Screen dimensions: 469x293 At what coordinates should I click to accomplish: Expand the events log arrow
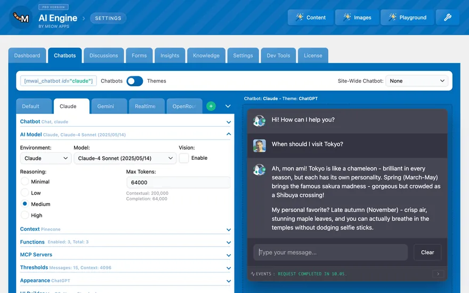[438, 274]
